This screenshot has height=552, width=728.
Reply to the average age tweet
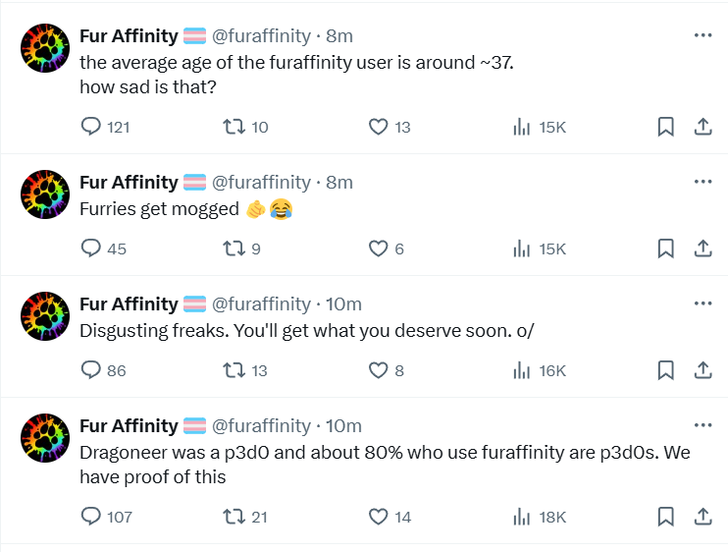(91, 127)
